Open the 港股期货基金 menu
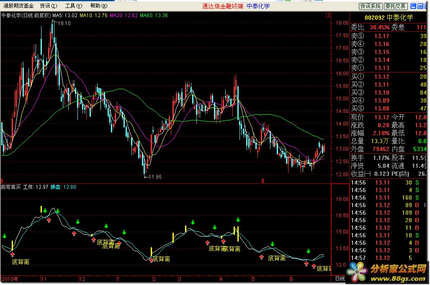This screenshot has width=430, height=285. pyautogui.click(x=18, y=6)
